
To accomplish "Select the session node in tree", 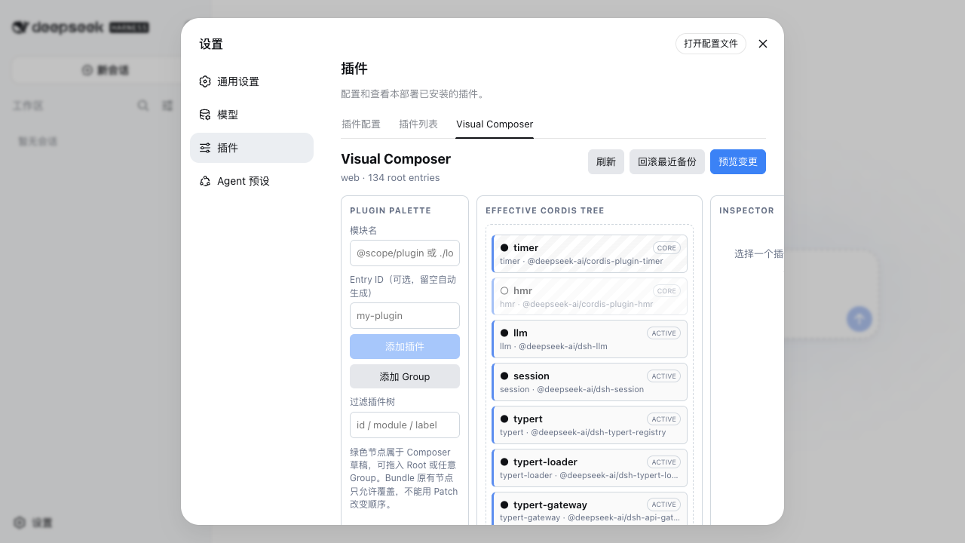I will [590, 382].
